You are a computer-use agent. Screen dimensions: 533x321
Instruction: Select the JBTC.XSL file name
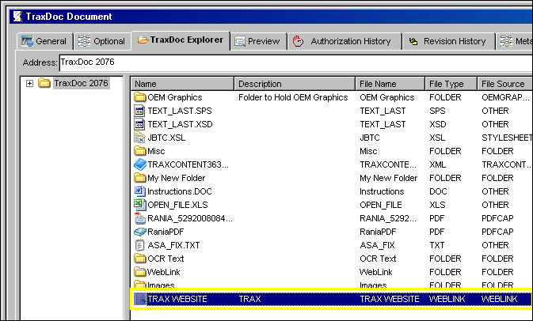tap(166, 138)
